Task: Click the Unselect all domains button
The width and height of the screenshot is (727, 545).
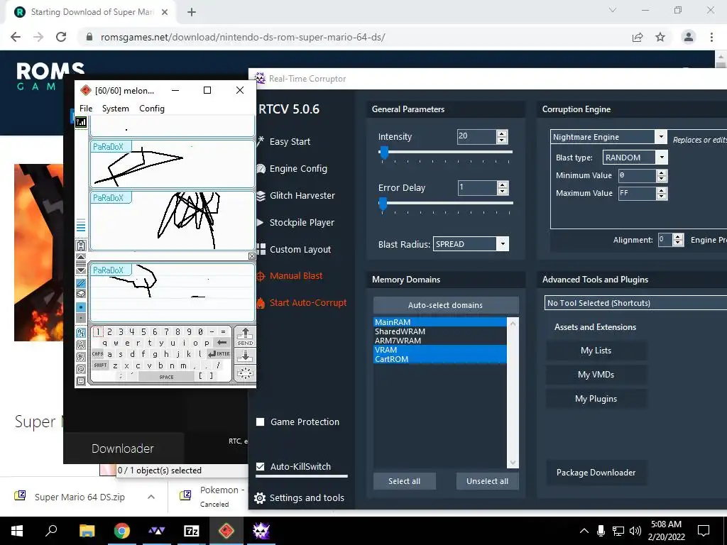Action: (487, 481)
